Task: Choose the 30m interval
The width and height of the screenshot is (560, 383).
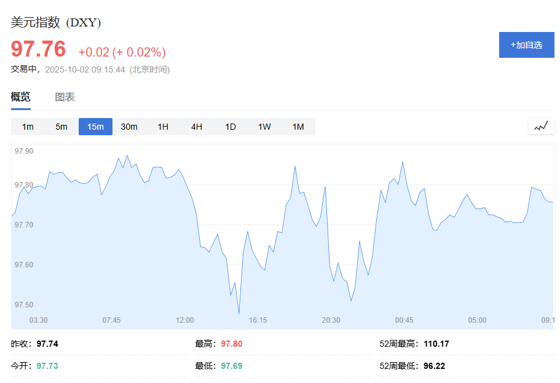Action: coord(129,126)
